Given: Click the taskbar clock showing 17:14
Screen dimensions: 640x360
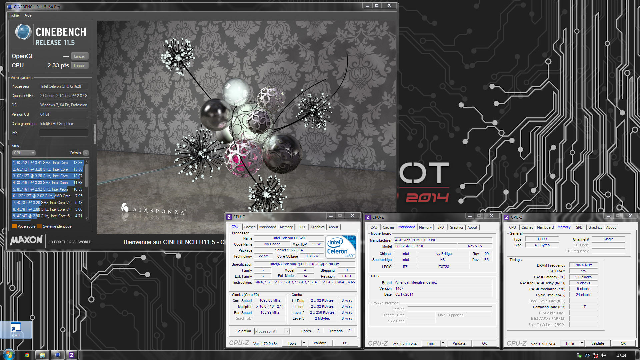Looking at the screenshot, I should (621, 355).
